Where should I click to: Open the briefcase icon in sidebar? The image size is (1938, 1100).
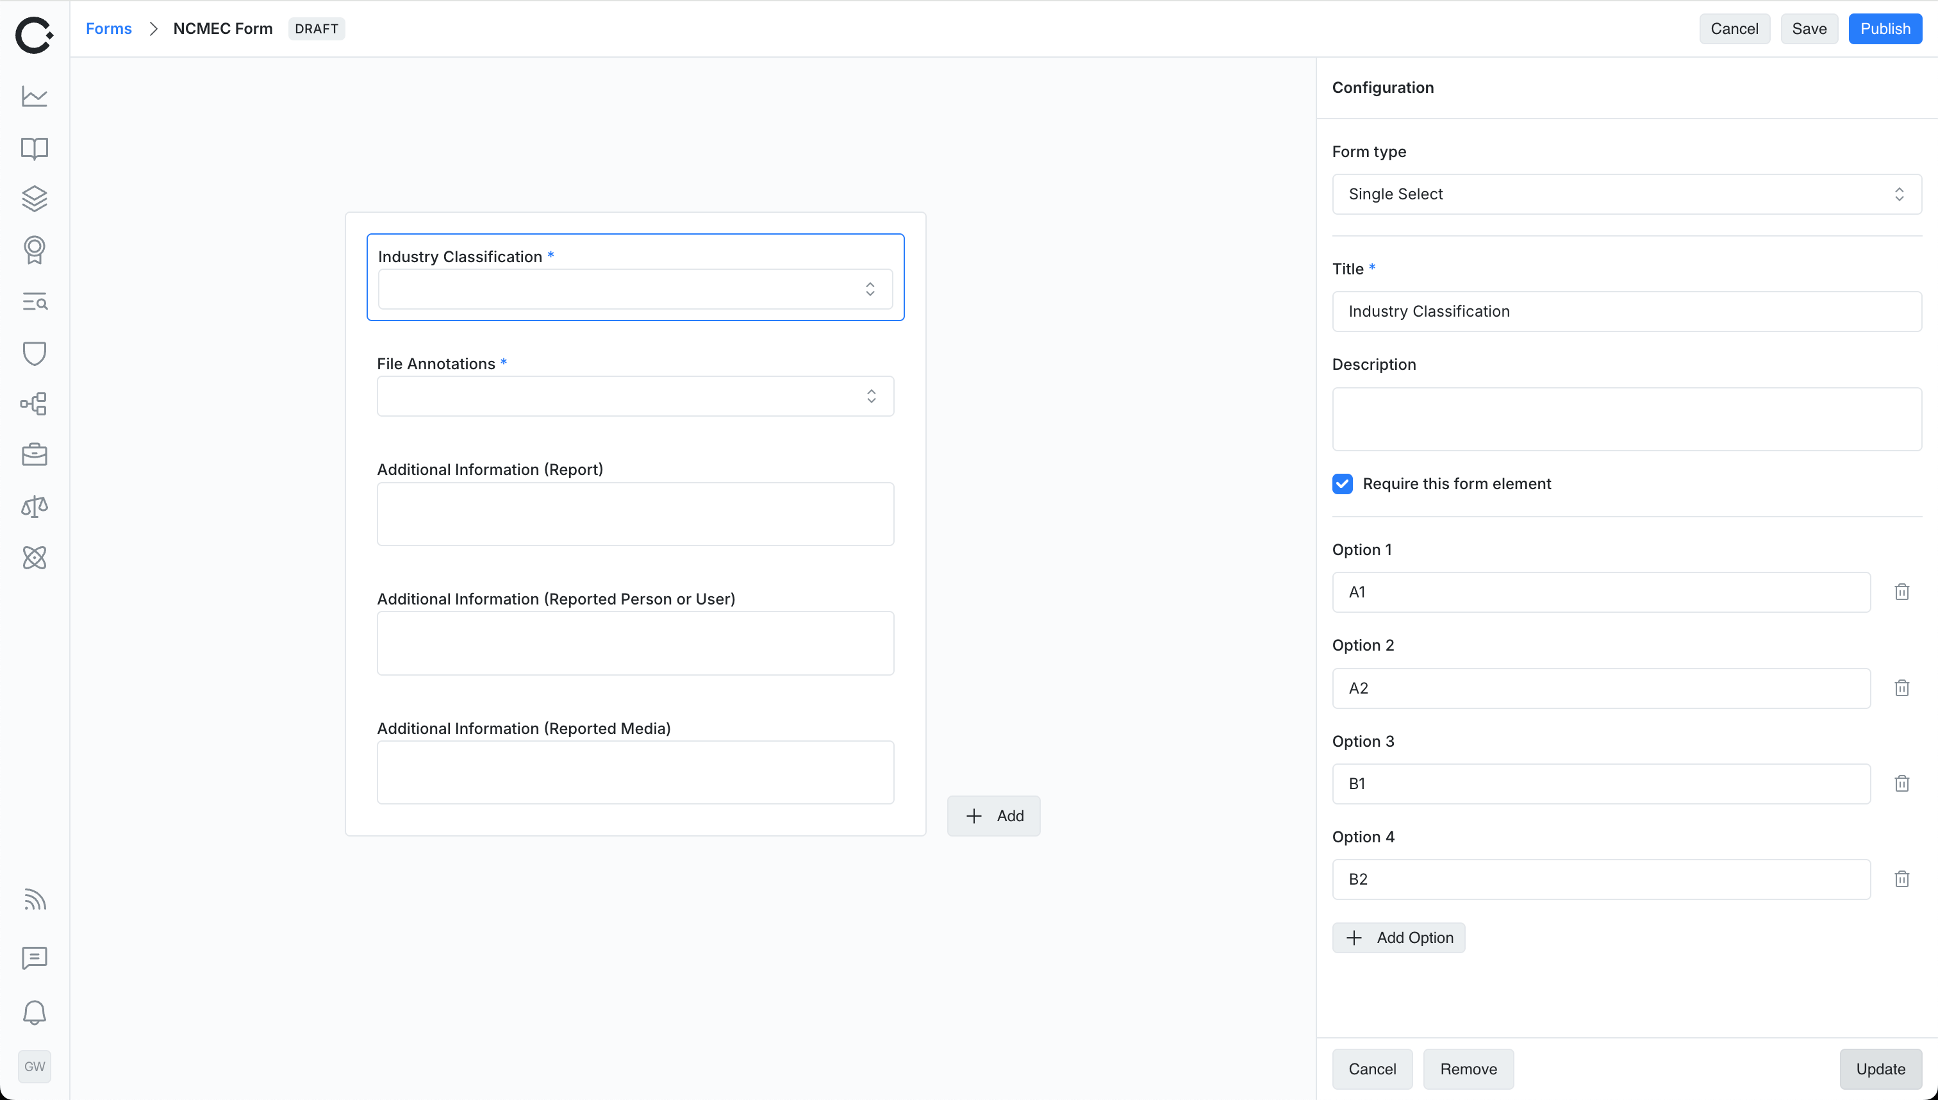point(34,455)
